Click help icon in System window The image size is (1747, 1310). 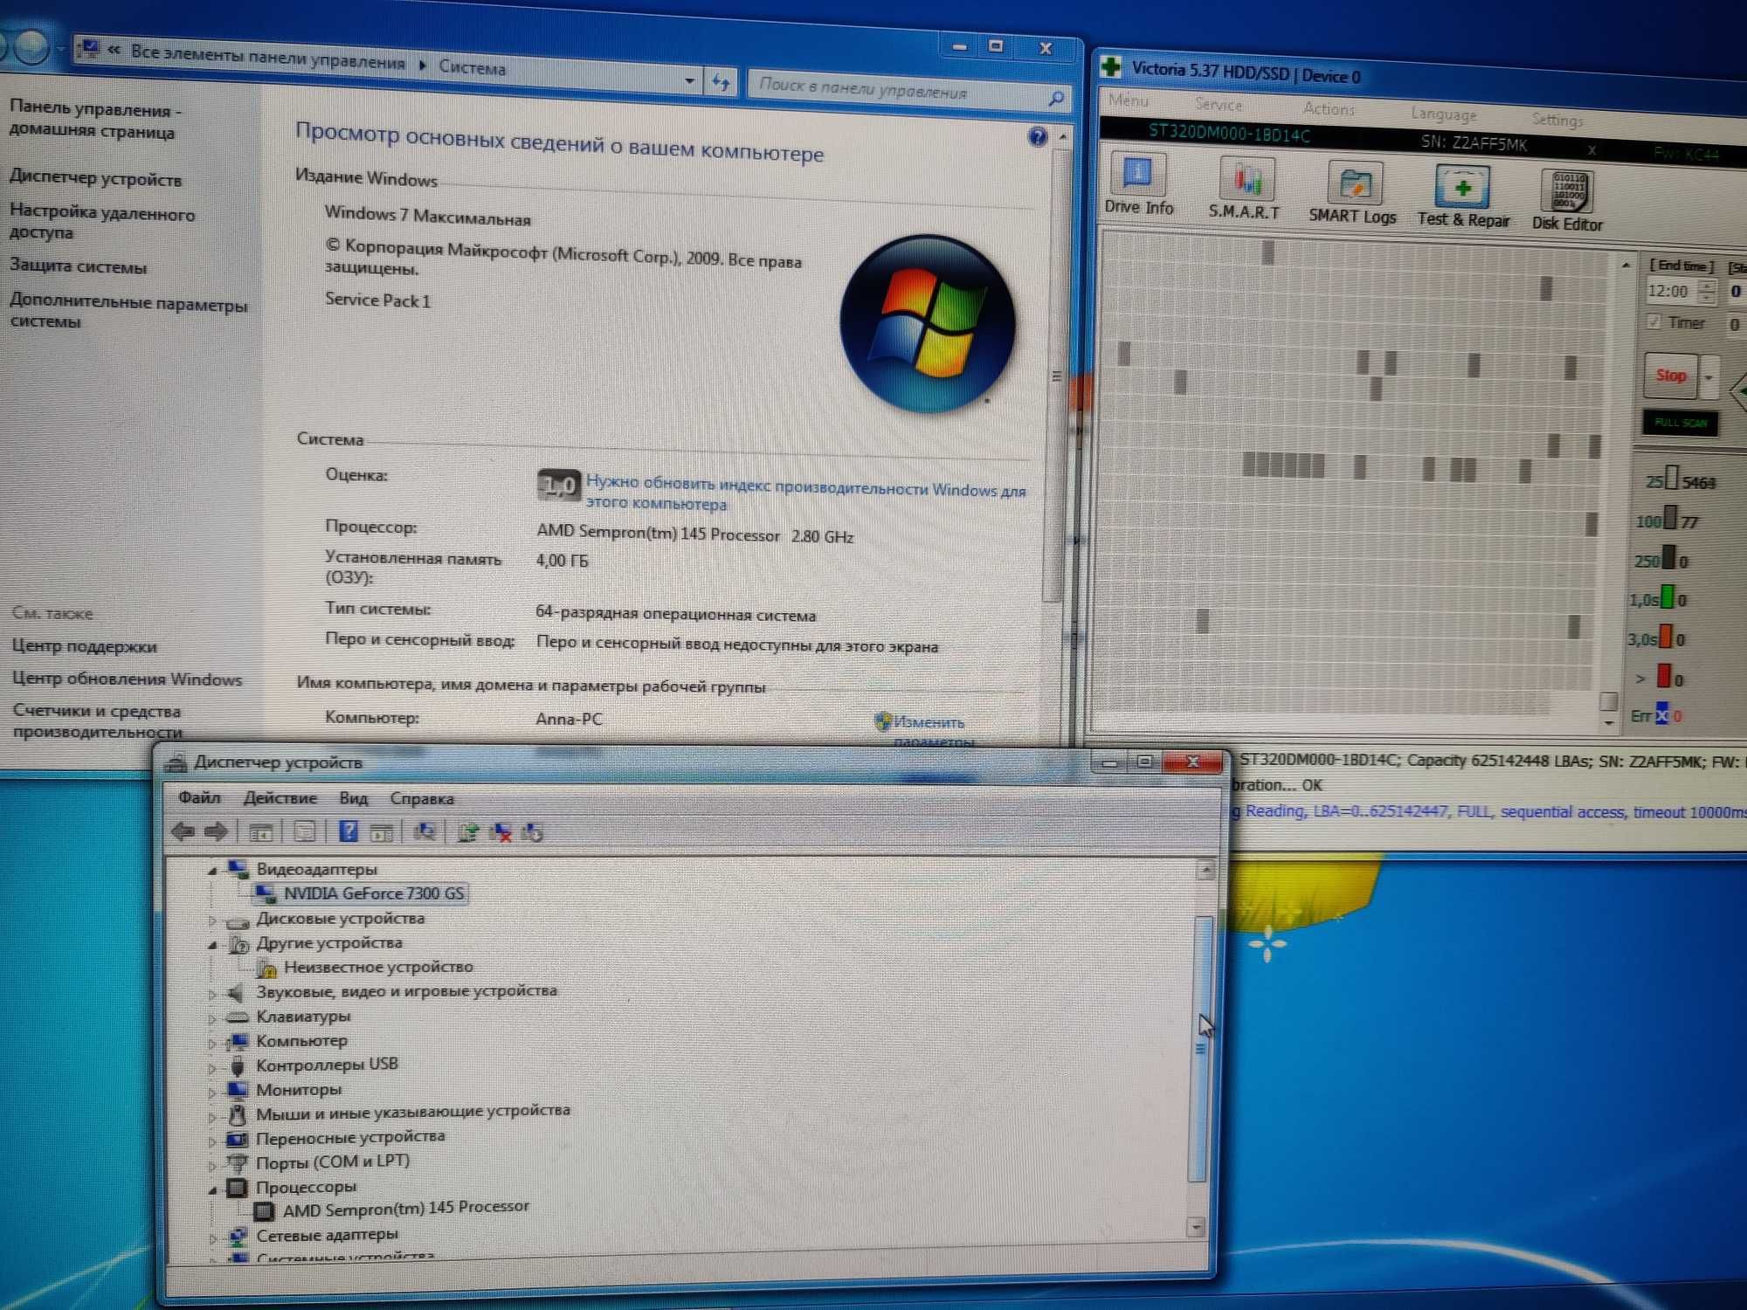(1037, 136)
